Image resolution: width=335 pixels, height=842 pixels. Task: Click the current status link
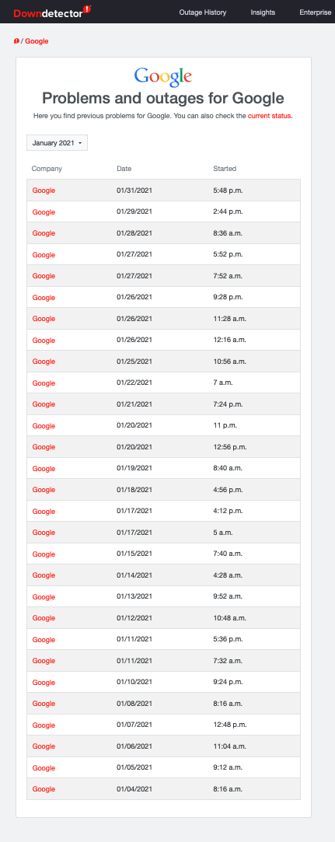click(270, 115)
